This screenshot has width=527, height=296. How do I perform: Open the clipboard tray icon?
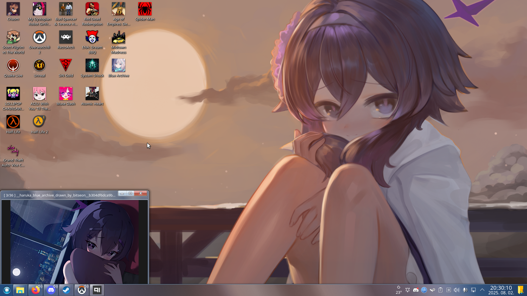pos(441,290)
